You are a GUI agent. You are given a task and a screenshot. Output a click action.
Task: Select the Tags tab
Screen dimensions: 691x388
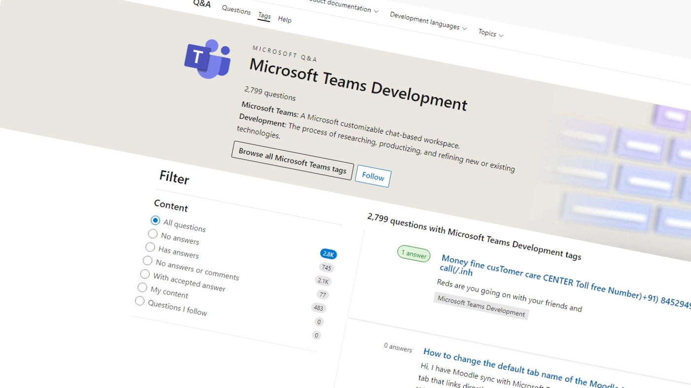(264, 16)
